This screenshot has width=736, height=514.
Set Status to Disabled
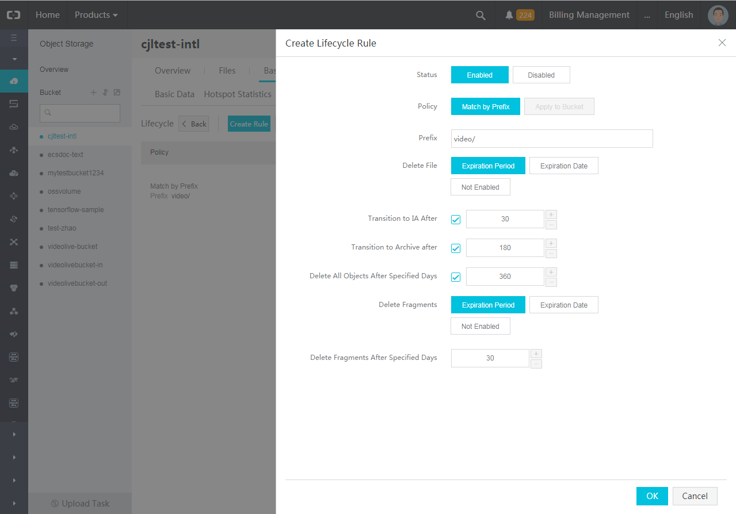(x=541, y=75)
